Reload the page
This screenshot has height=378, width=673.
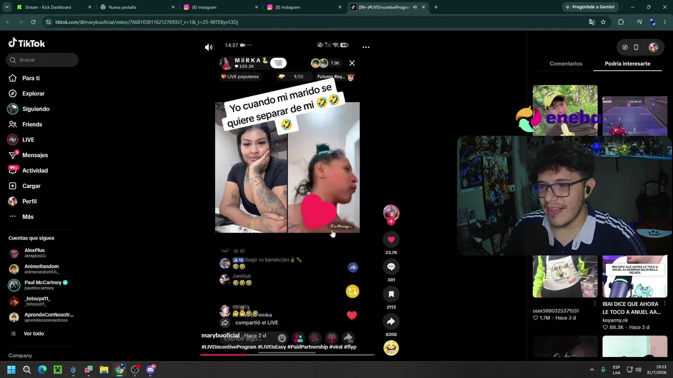point(33,22)
